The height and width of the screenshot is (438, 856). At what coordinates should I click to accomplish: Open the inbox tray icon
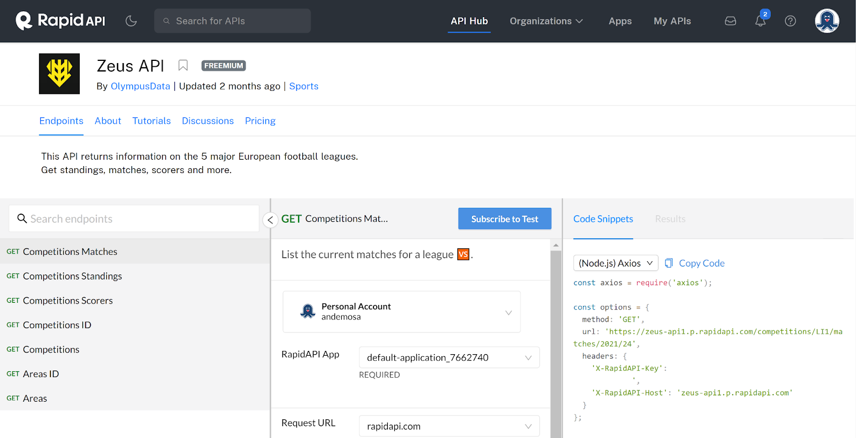tap(730, 21)
